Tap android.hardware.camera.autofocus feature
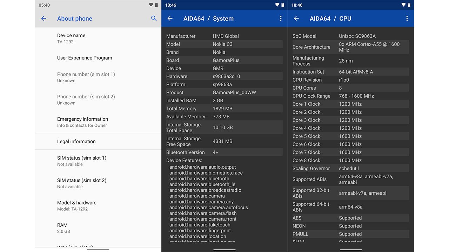 pos(209,208)
